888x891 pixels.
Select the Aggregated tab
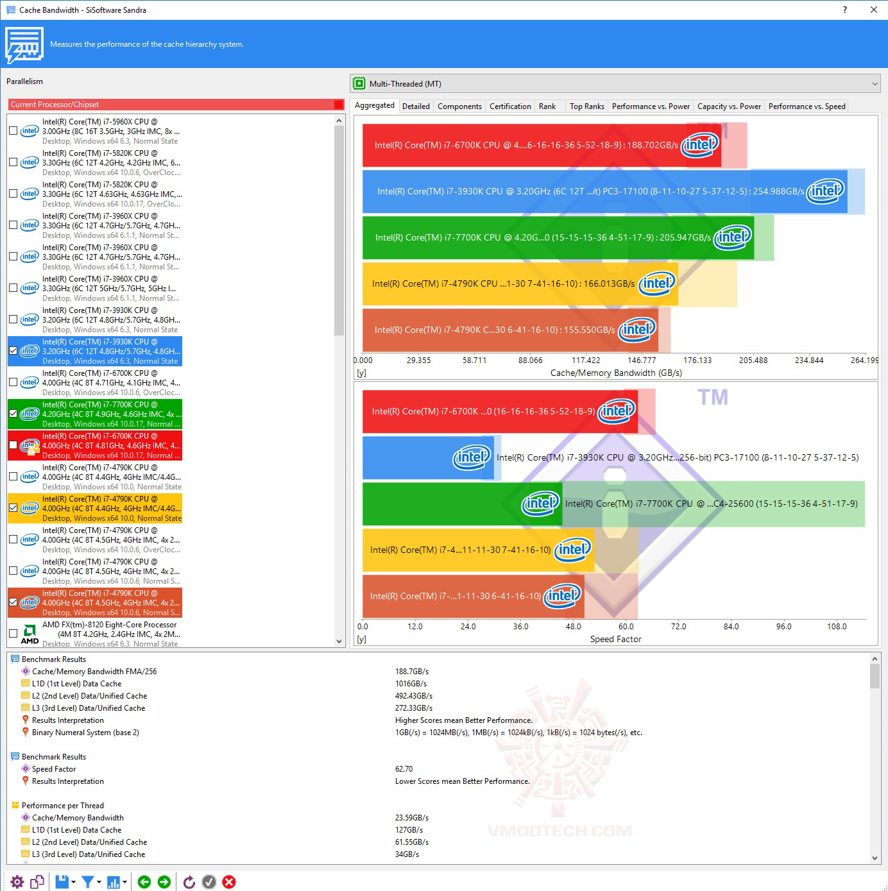click(375, 105)
